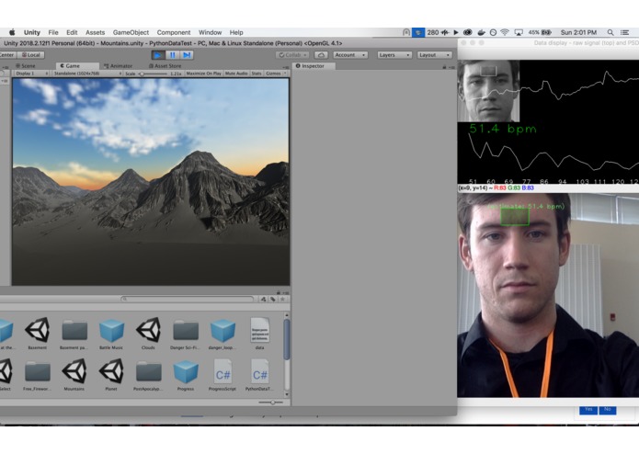Open the Gizmos dropdown arrow
The width and height of the screenshot is (639, 454).
[x=285, y=74]
